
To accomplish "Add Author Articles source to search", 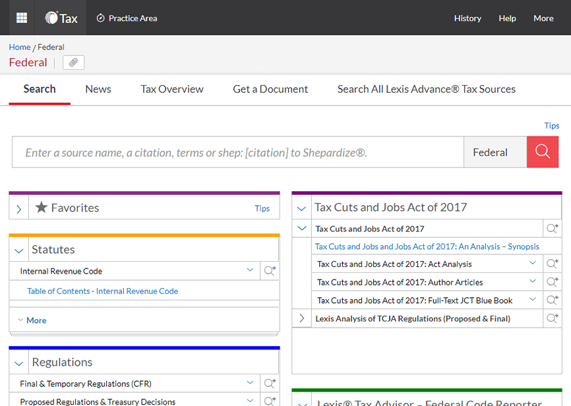I will (552, 282).
